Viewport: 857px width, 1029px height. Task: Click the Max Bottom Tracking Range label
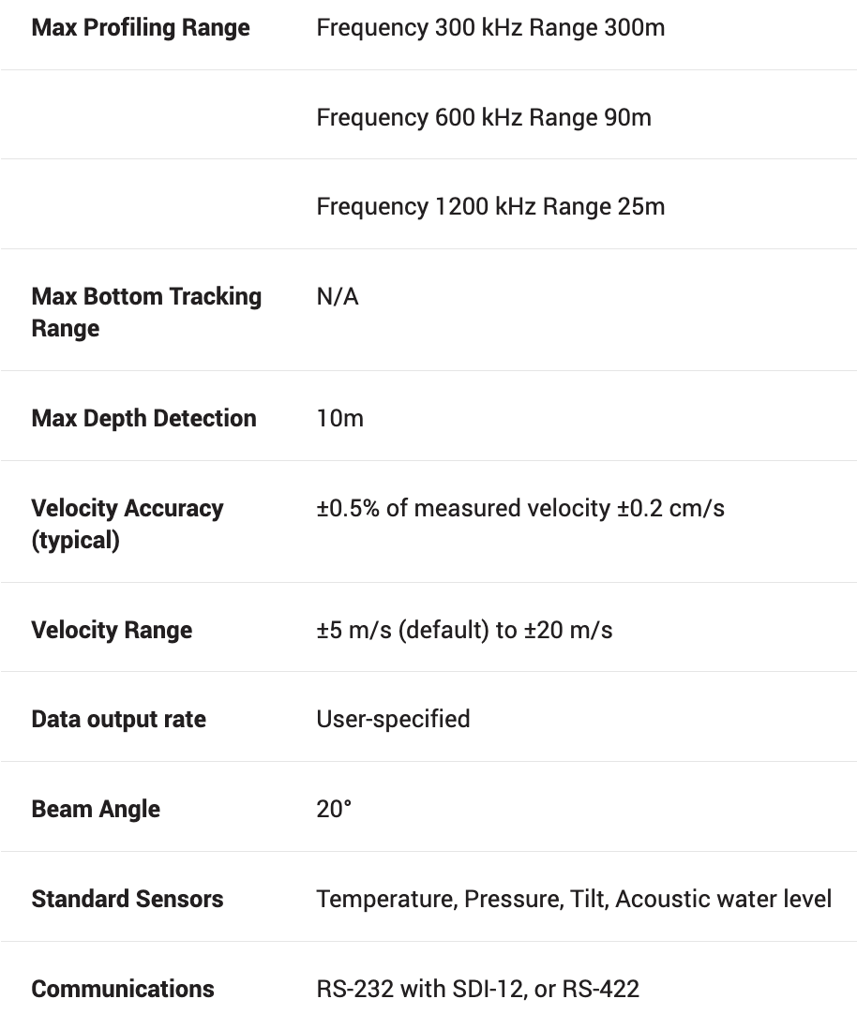[146, 312]
